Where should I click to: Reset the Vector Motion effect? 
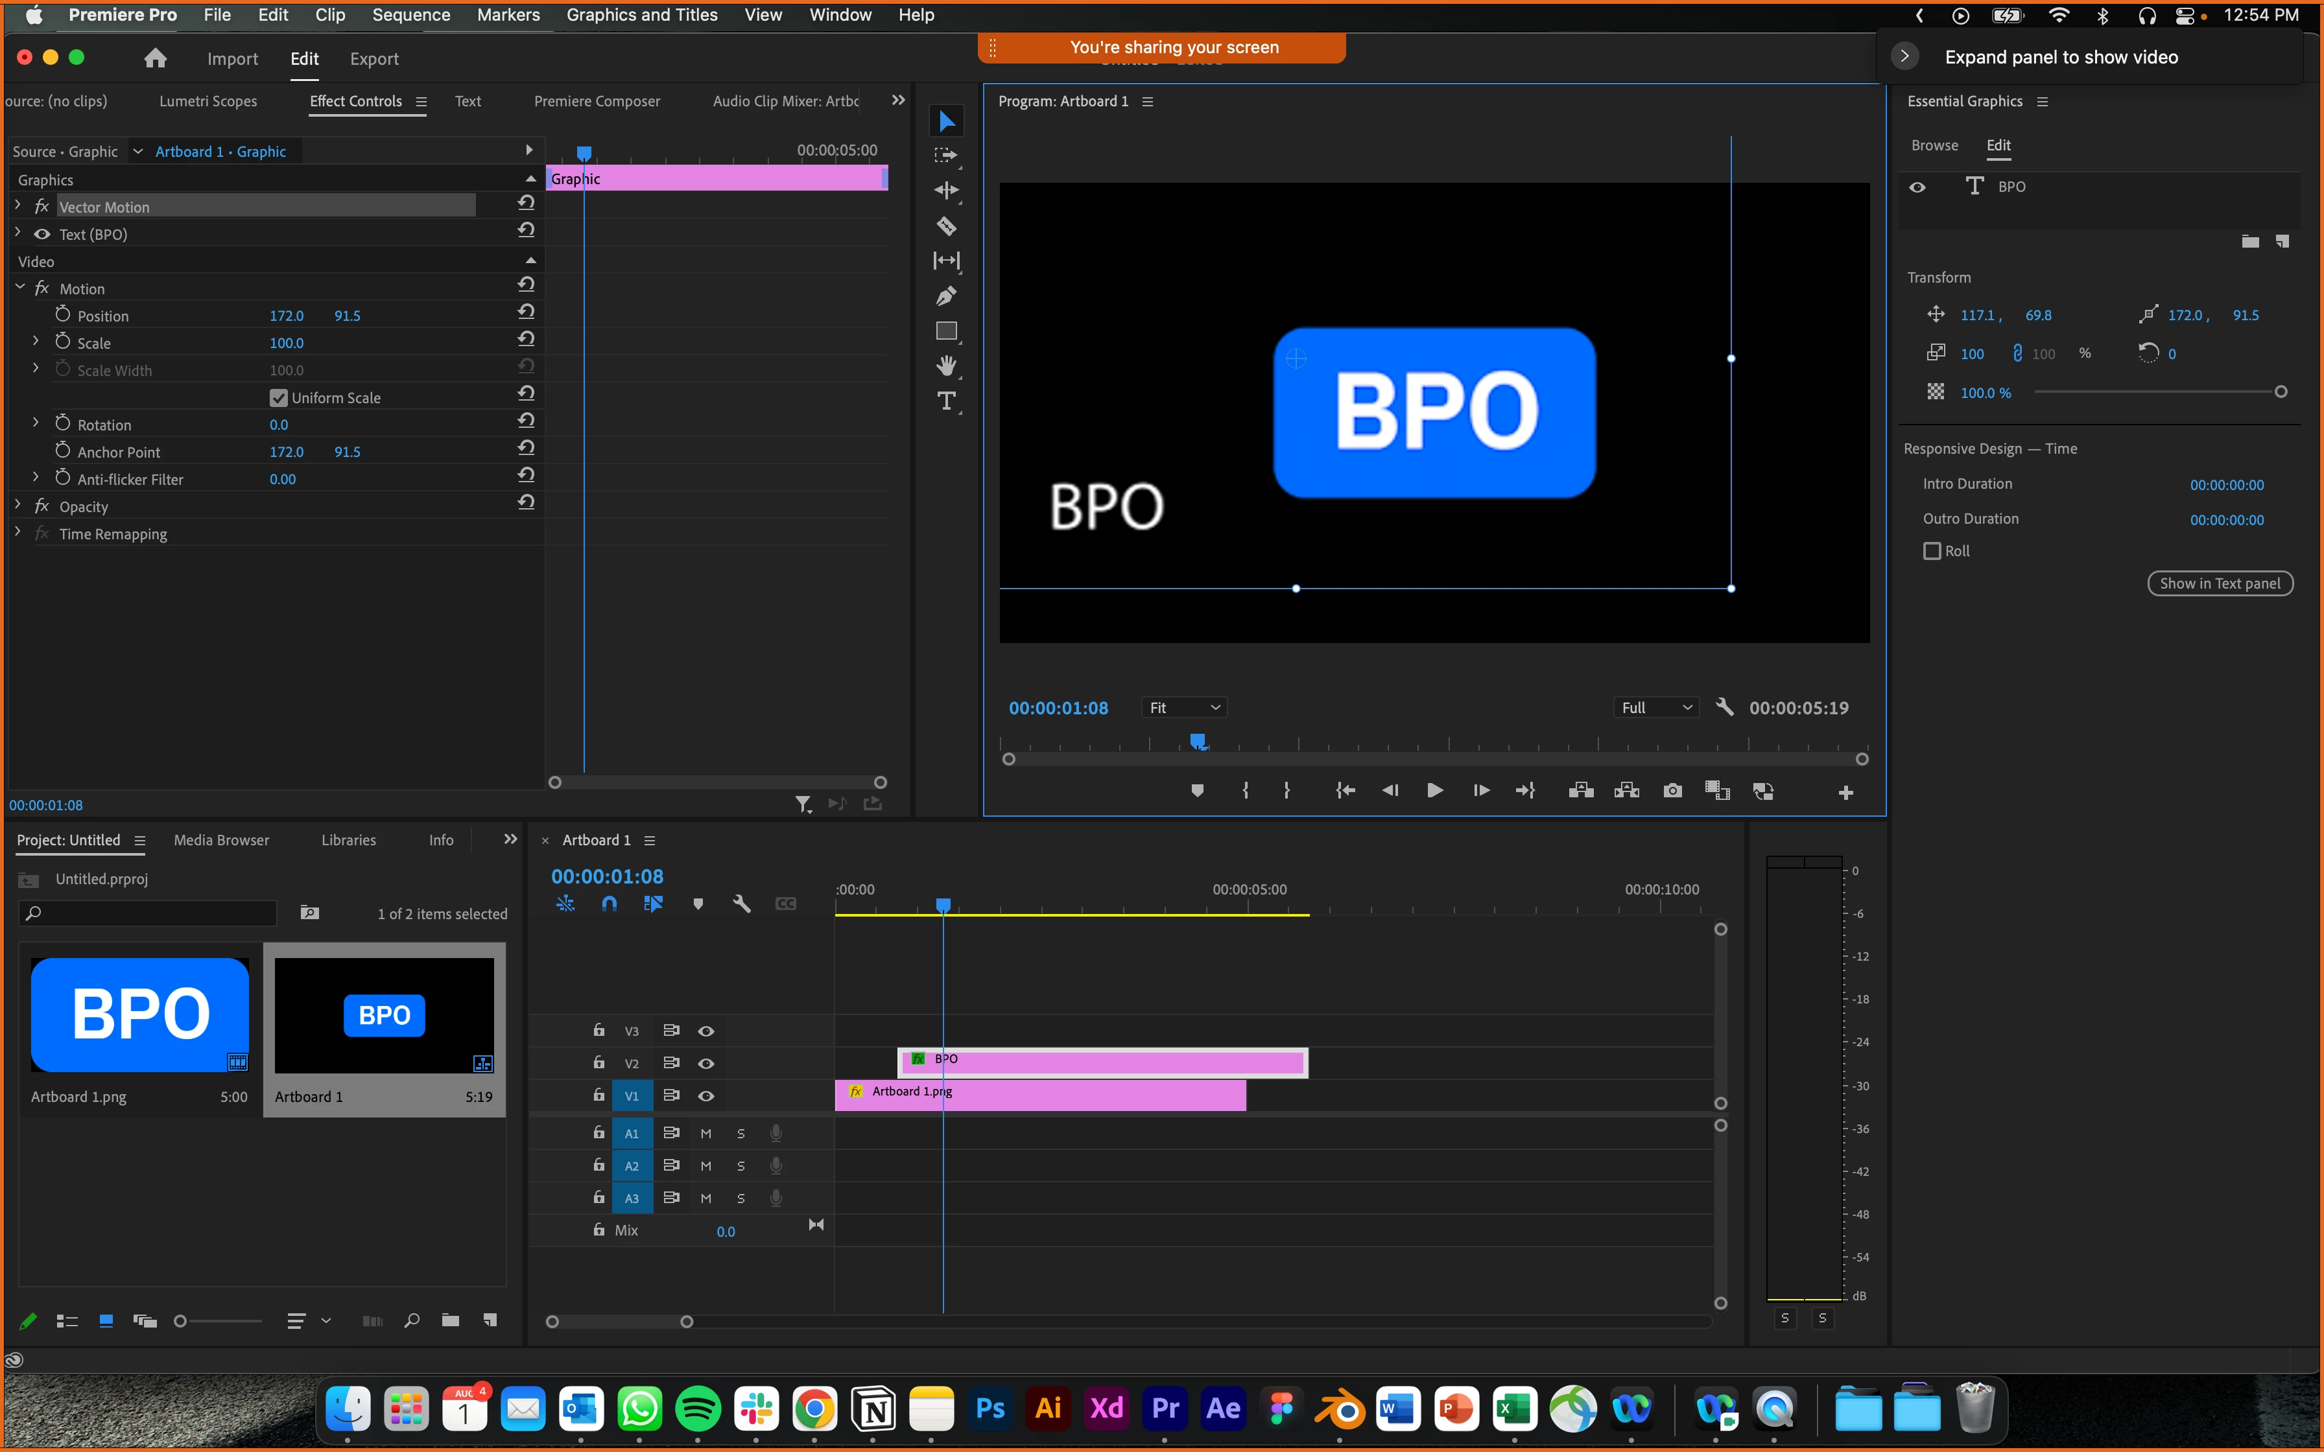click(x=525, y=203)
